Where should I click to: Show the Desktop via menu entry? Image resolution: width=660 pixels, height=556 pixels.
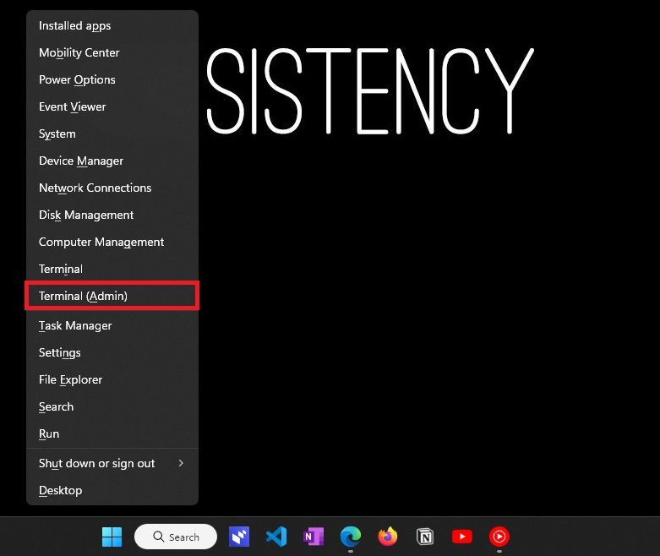pos(112,490)
